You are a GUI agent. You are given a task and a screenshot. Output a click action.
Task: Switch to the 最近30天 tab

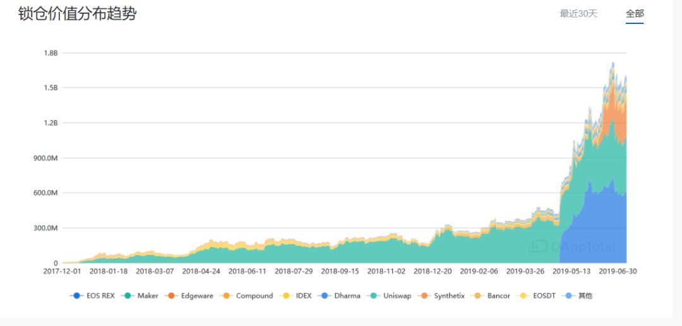click(578, 13)
